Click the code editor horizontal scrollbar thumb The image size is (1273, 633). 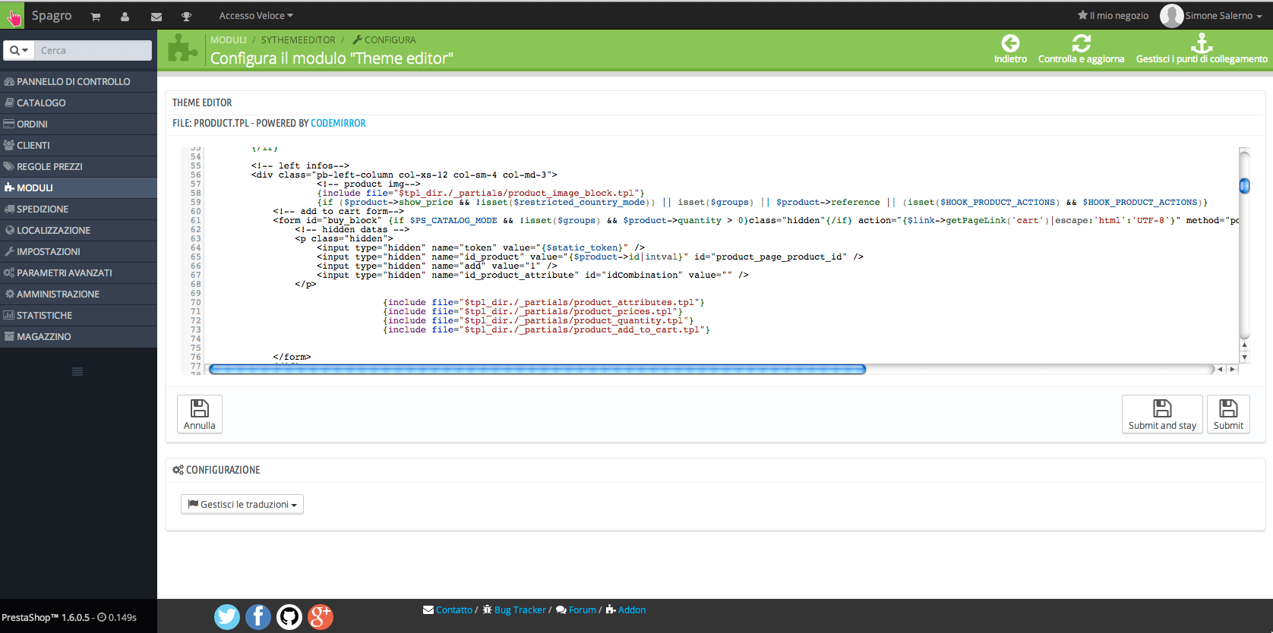pyautogui.click(x=537, y=369)
